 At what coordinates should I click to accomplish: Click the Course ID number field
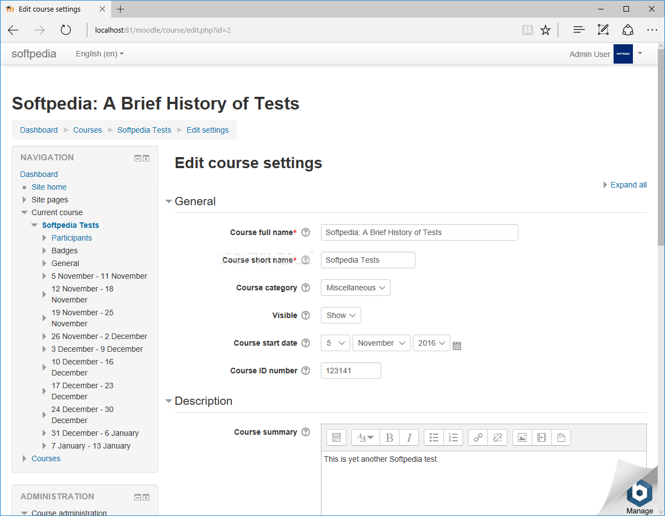click(351, 371)
